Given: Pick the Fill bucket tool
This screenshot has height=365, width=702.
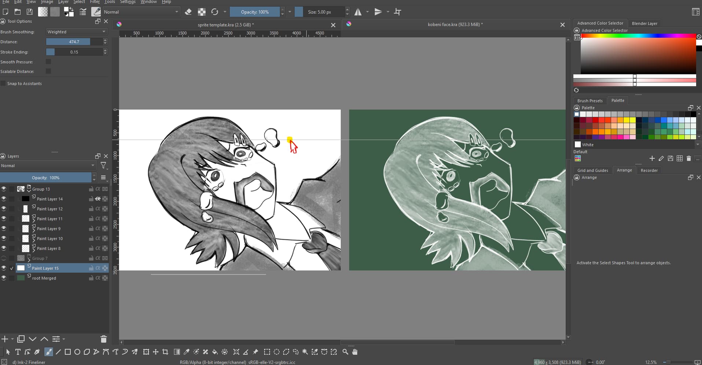Looking at the screenshot, I should tap(215, 352).
